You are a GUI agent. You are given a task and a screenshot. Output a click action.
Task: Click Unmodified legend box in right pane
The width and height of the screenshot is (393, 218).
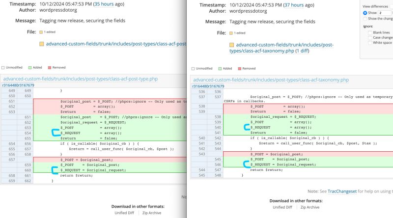pos(193,69)
